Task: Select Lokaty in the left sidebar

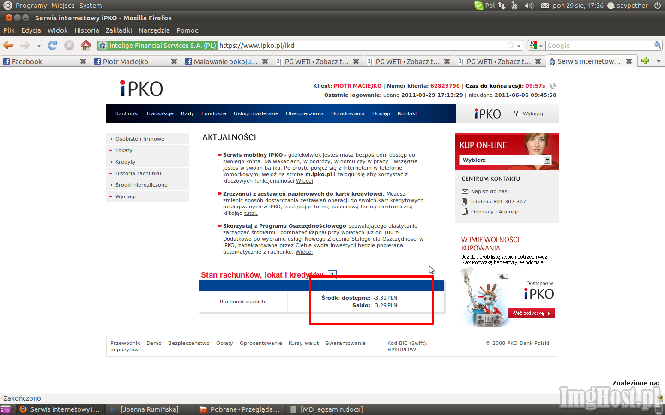Action: click(148, 150)
